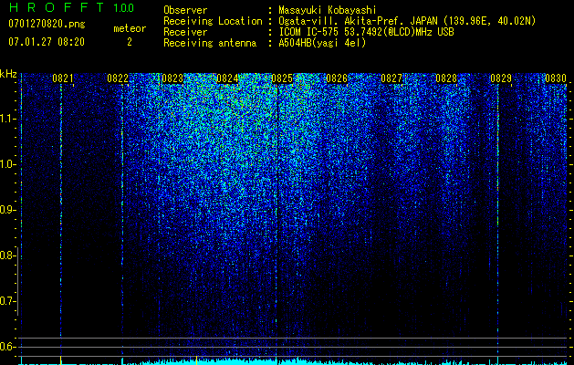574x365 pixels.
Task: Click the 1.0 kHz frequency axis label
Action: pos(7,164)
